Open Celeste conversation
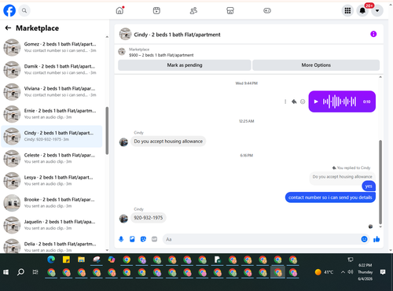Image resolution: width=393 pixels, height=291 pixels. point(52,158)
